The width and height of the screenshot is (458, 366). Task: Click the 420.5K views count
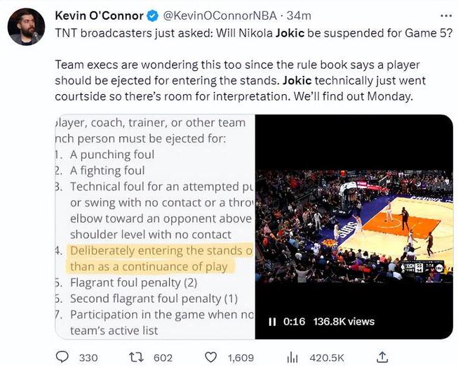325,358
